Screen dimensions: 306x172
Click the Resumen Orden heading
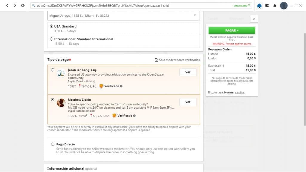click(220, 49)
